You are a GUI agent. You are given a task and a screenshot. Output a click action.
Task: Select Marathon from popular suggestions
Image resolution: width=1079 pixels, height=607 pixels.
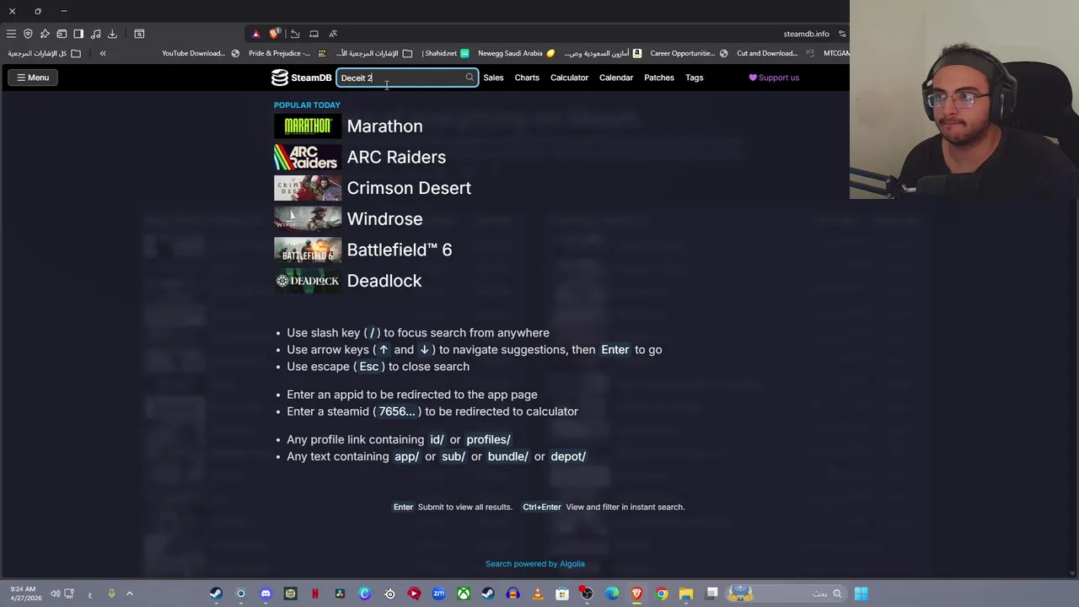tap(384, 126)
